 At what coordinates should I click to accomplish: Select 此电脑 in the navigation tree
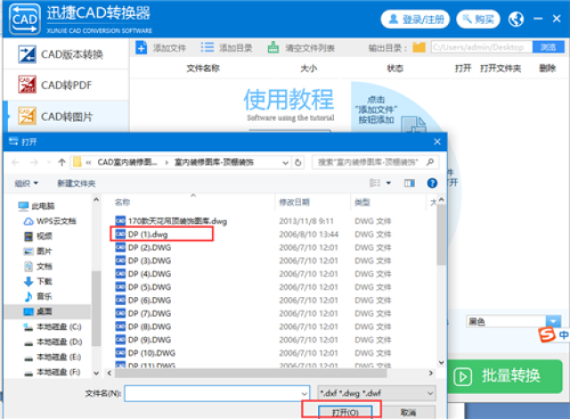tap(37, 206)
